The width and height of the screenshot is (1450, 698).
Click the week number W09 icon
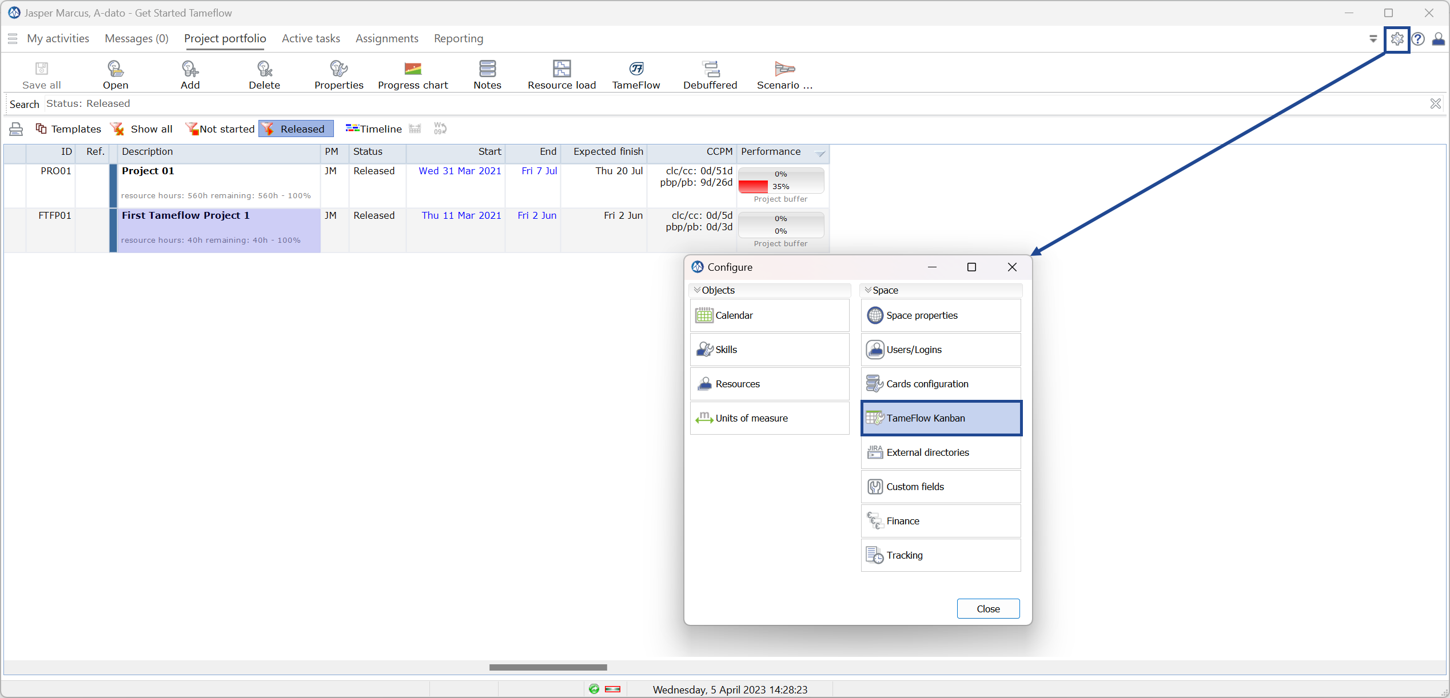pos(440,129)
